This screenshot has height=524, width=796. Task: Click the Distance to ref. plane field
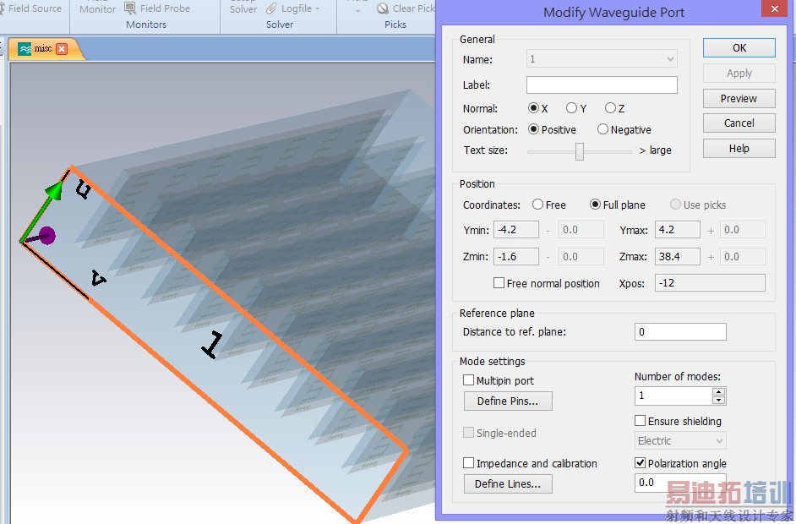(x=680, y=331)
